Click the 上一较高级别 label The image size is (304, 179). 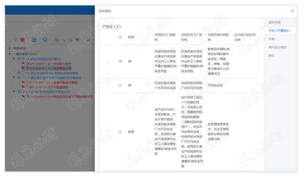[x=17, y=48]
